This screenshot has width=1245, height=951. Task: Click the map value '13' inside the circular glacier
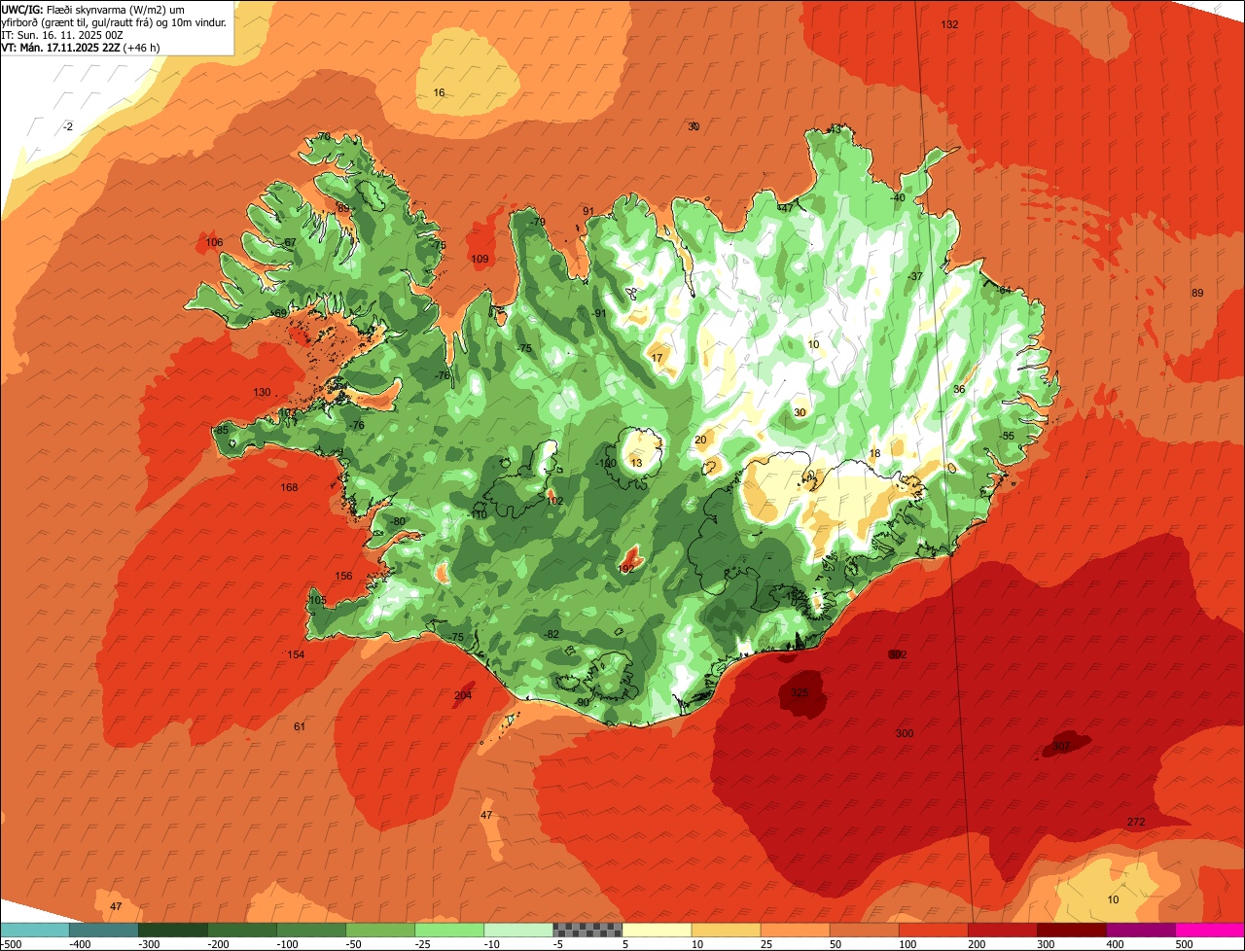click(636, 463)
